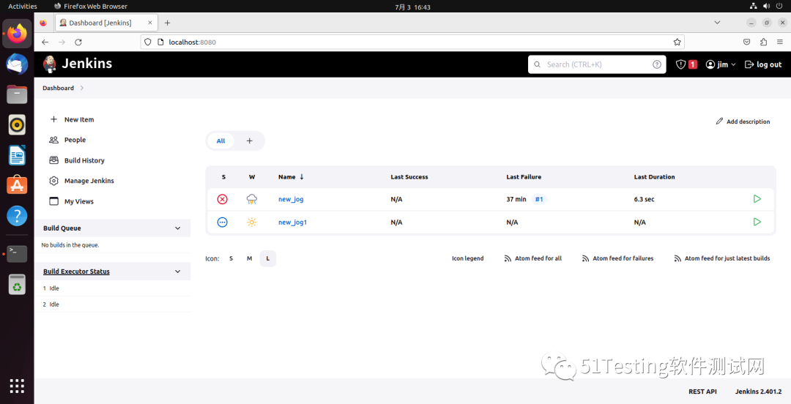Viewport: 791px width, 404px height.
Task: Click the pencil icon beside Add description
Action: click(719, 121)
